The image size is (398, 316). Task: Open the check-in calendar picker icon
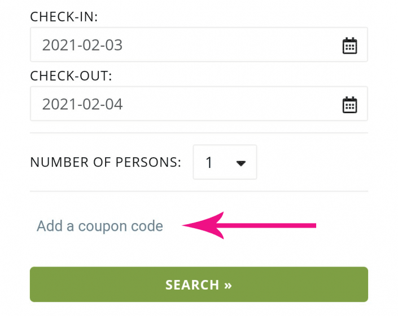coord(350,46)
